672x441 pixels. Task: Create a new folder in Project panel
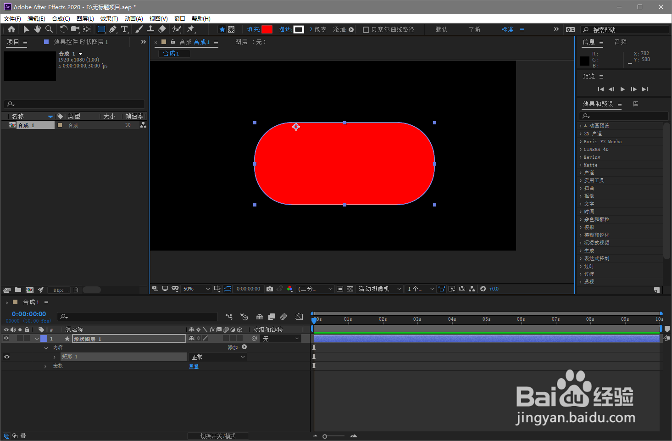18,290
